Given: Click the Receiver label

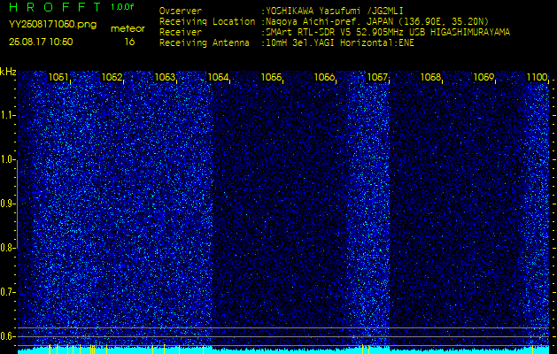Looking at the screenshot, I should coord(181,33).
